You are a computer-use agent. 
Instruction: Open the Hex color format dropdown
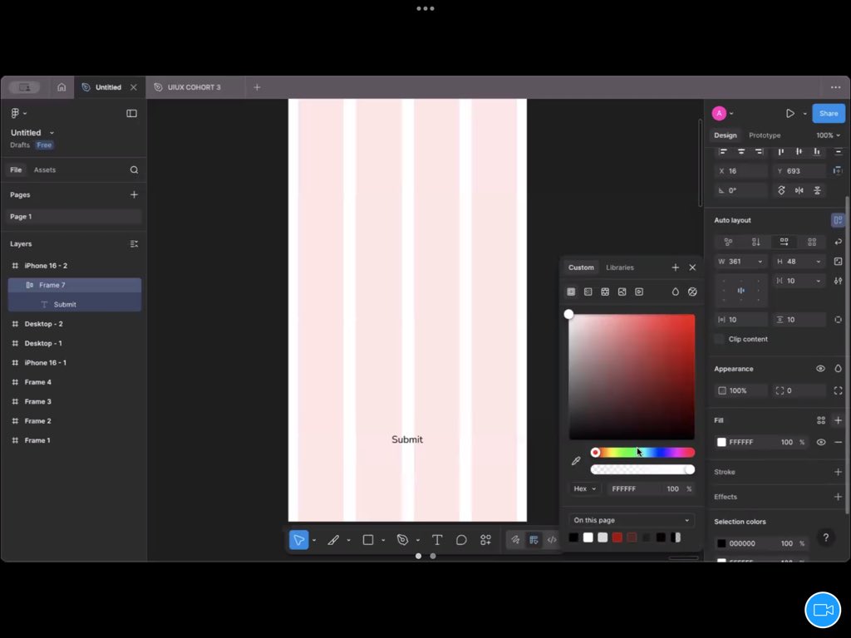pos(584,488)
